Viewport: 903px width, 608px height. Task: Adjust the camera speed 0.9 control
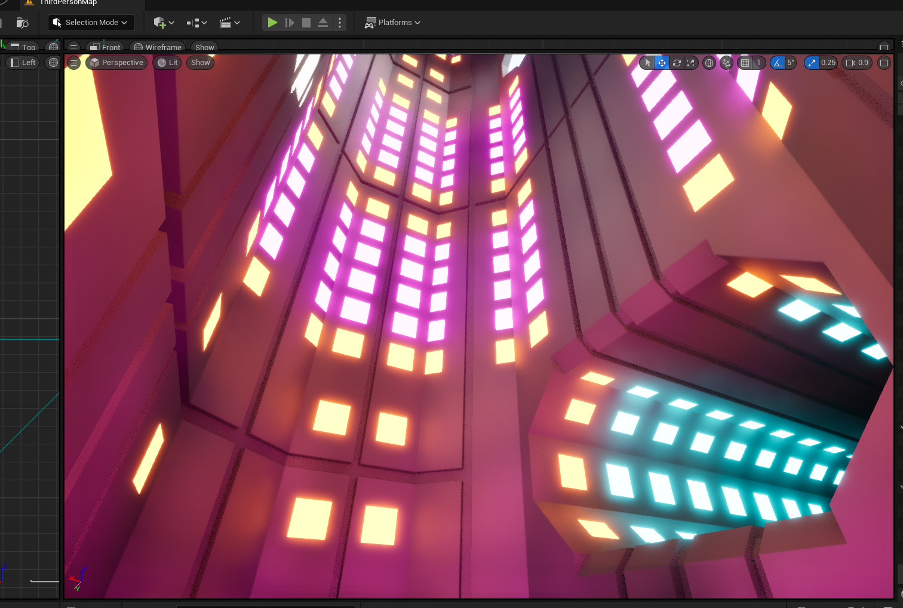pyautogui.click(x=858, y=63)
